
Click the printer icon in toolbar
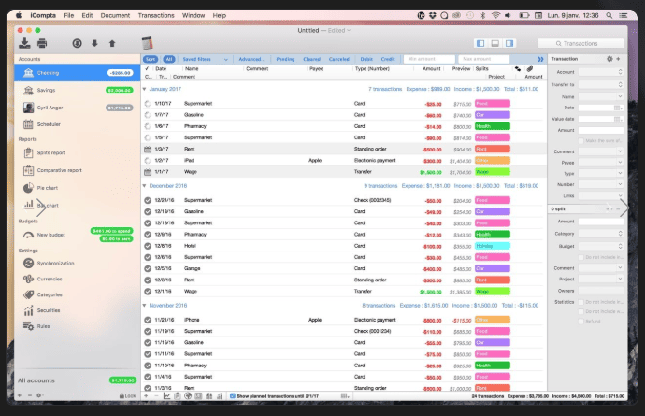[x=42, y=43]
